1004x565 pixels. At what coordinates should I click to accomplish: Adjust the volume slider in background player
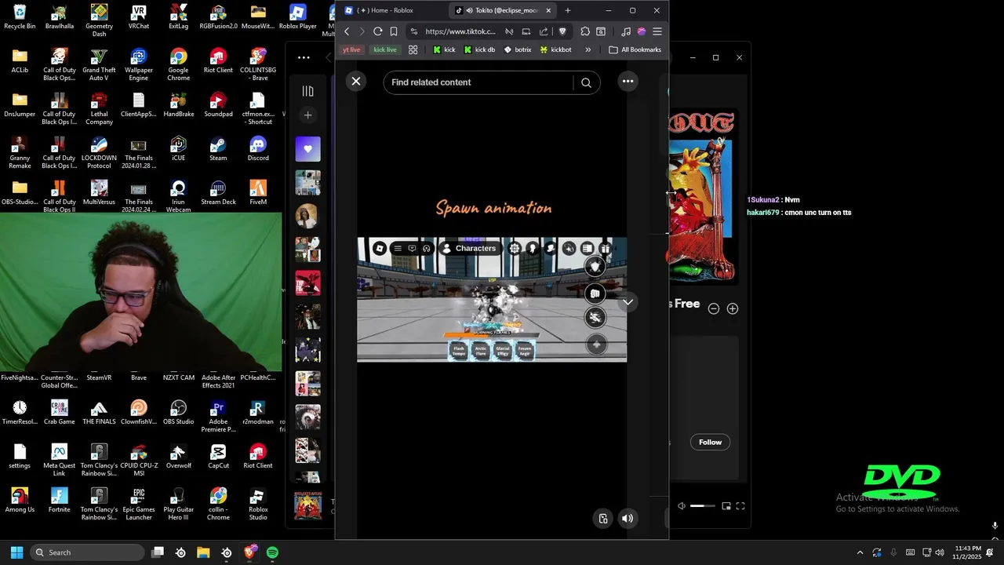click(702, 506)
